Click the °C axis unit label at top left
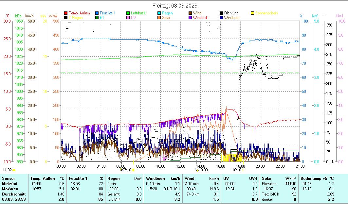Screen dimensions: 348x204 (8, 16)
